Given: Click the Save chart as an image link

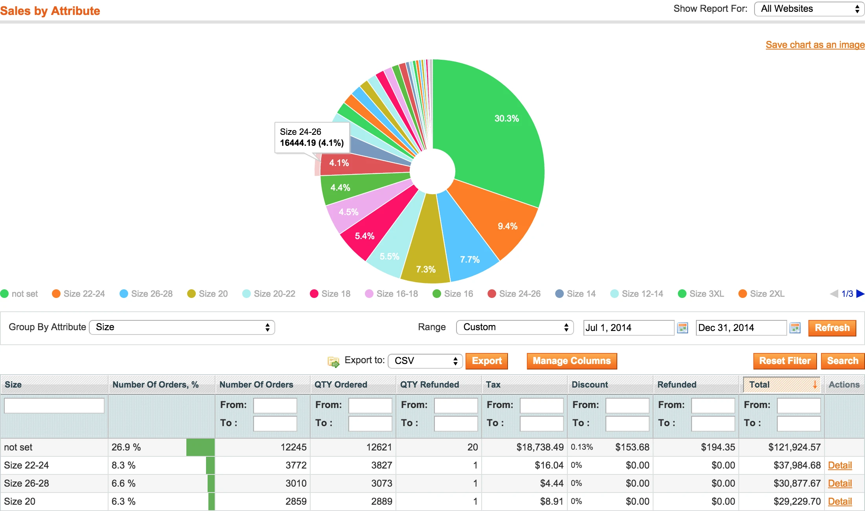Looking at the screenshot, I should coord(815,45).
